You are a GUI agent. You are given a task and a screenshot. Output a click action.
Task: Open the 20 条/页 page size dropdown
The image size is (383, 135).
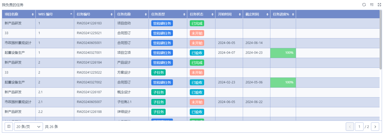(28, 127)
